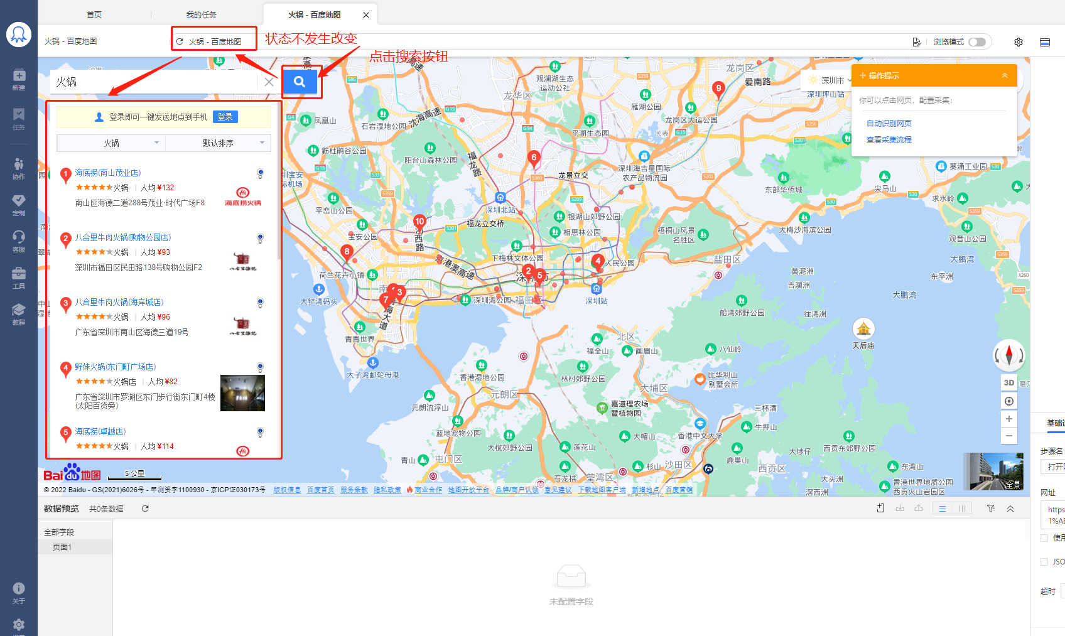This screenshot has width=1065, height=636.
Task: Click the blue map search button
Action: [x=300, y=81]
